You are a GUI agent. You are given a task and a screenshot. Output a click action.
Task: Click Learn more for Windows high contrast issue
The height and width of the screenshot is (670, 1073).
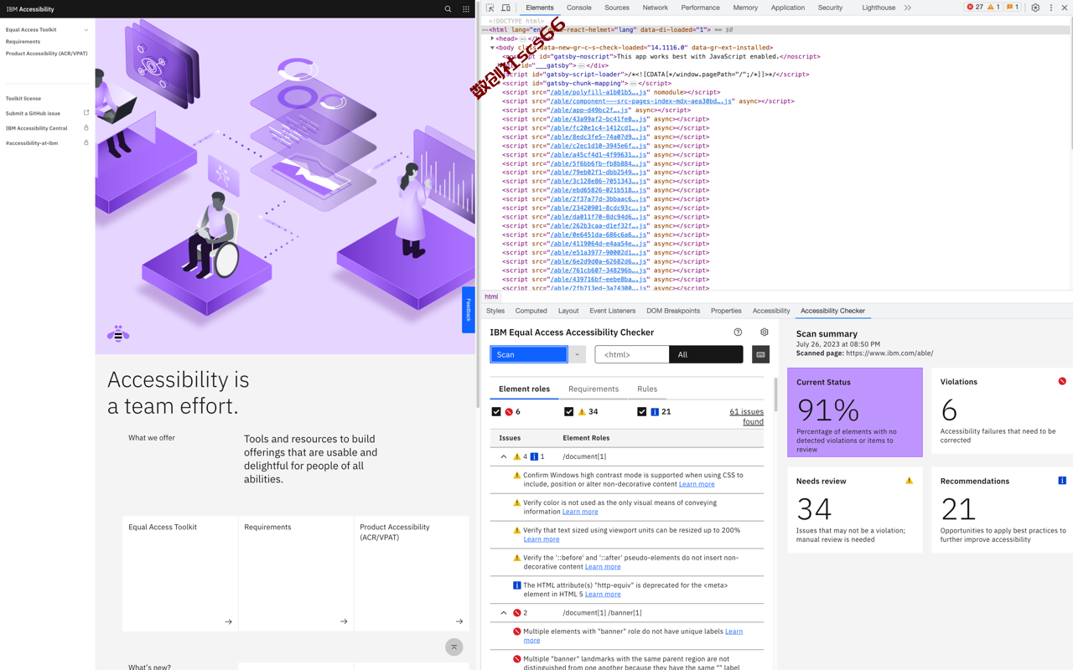coord(697,484)
